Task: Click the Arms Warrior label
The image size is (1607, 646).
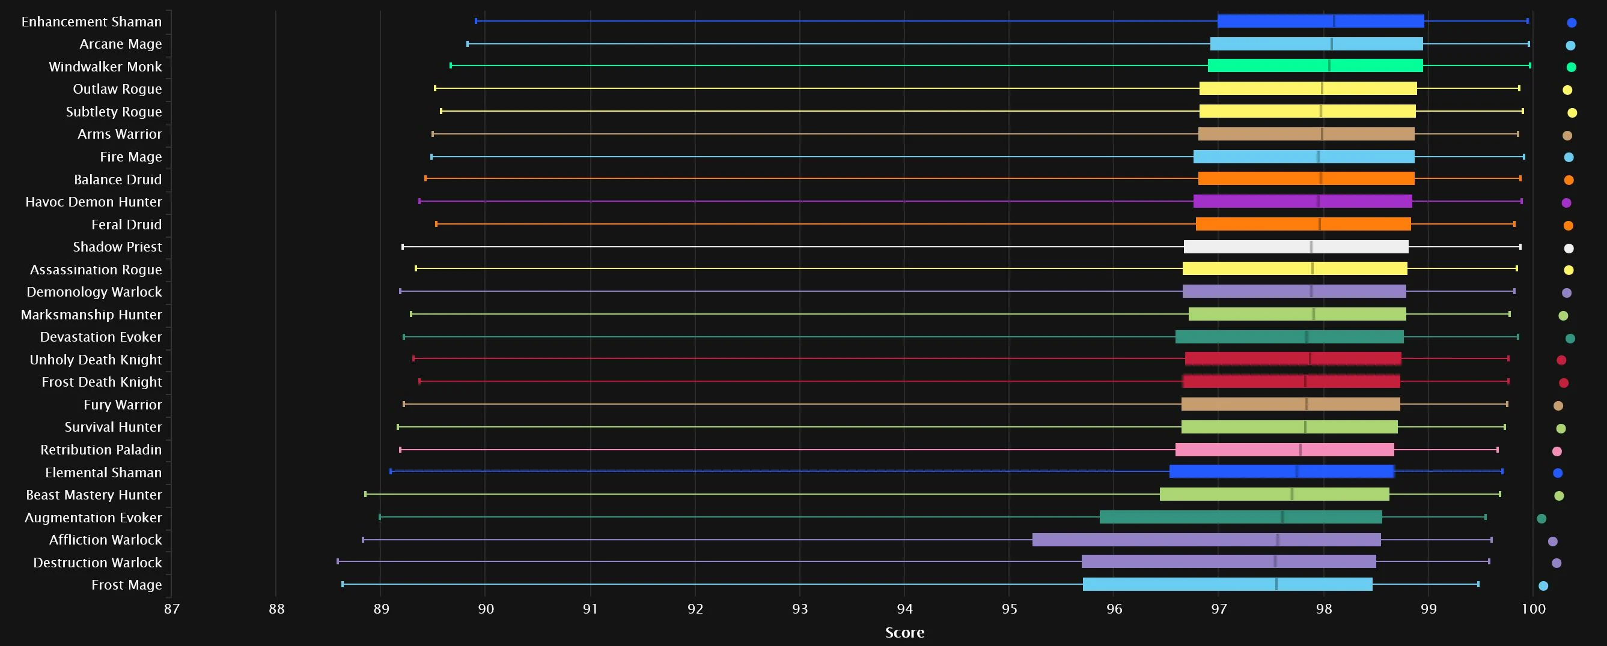Action: (x=119, y=134)
